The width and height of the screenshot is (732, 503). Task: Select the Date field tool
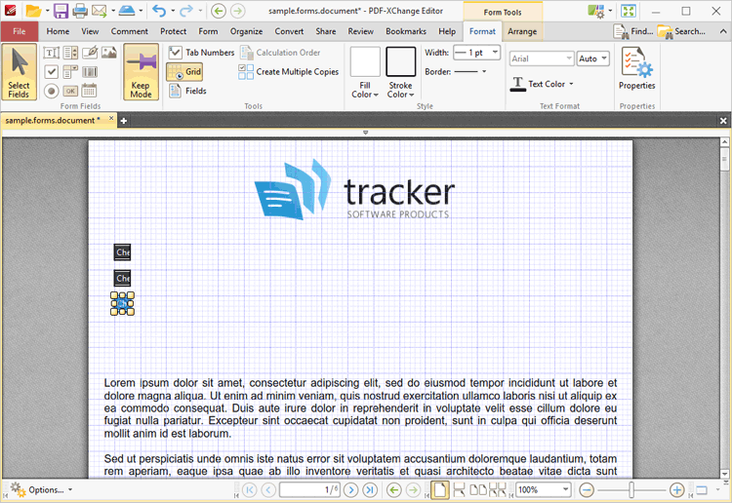pos(90,91)
